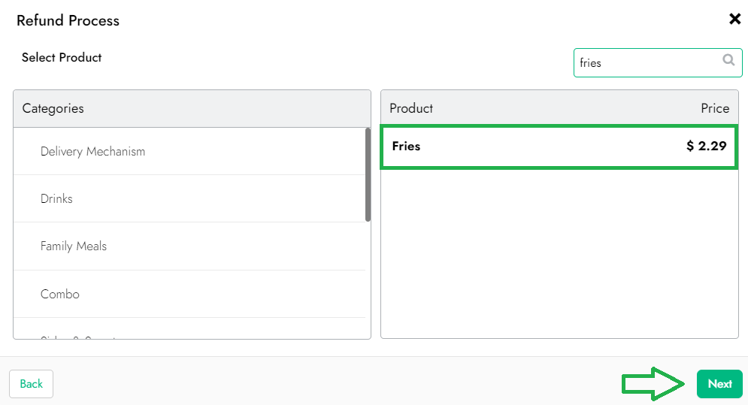748x405 pixels.
Task: Focus the product search field containing 'fries'
Action: coord(647,63)
